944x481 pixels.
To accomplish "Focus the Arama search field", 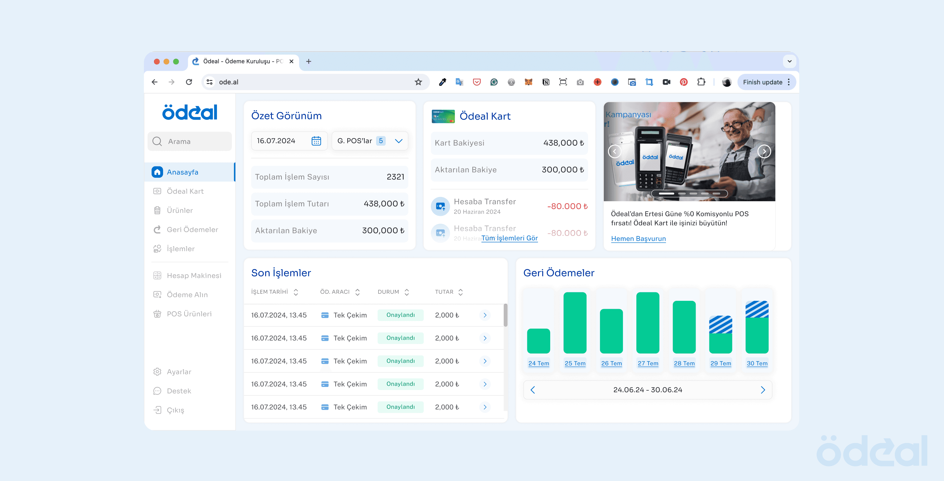I will pos(190,141).
